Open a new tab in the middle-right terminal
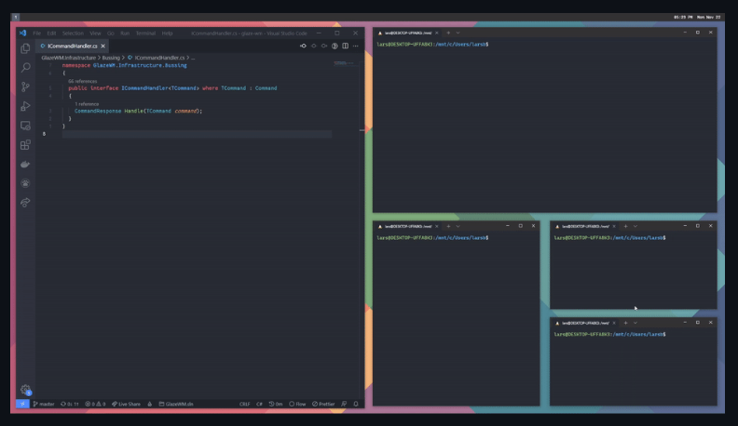Image resolution: width=738 pixels, height=426 pixels. tap(625, 226)
